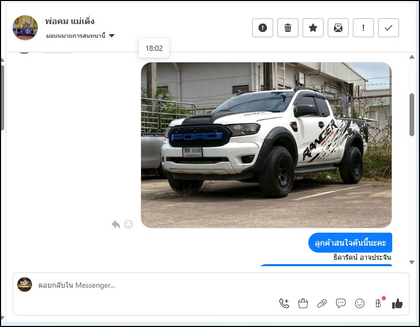Open the Ford Ranger truck photo

pyautogui.click(x=266, y=145)
